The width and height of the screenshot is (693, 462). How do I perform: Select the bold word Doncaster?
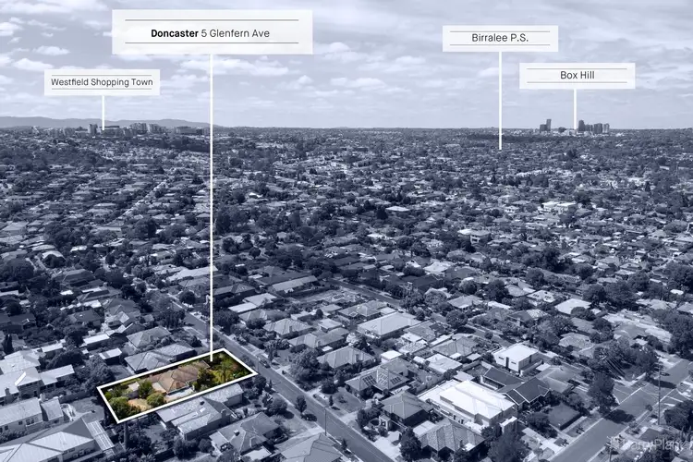(175, 32)
